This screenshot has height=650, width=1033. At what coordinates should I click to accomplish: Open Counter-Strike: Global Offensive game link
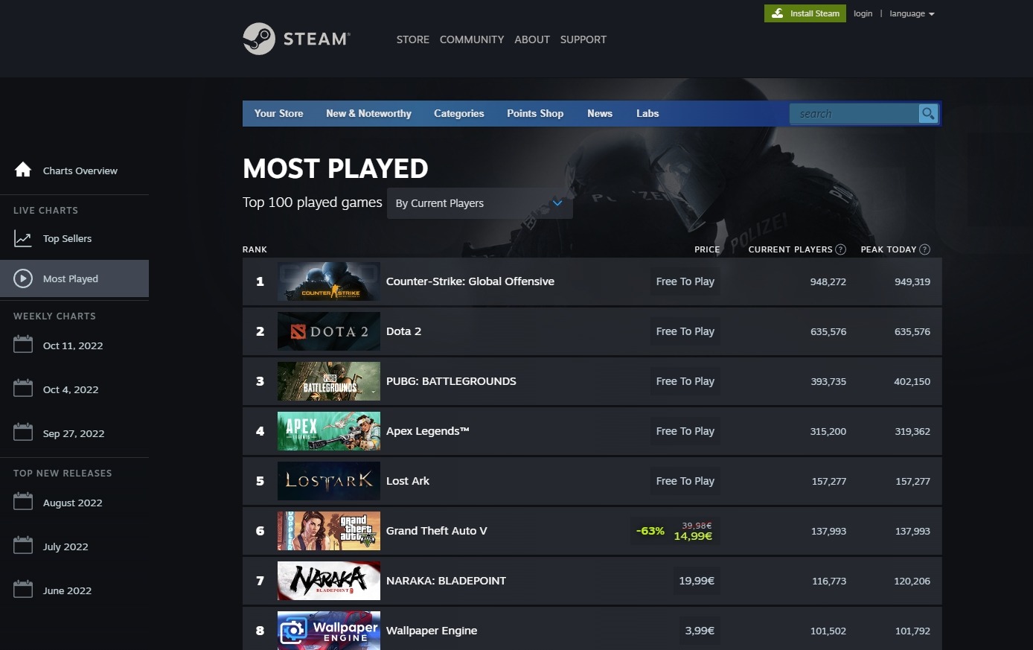click(470, 281)
